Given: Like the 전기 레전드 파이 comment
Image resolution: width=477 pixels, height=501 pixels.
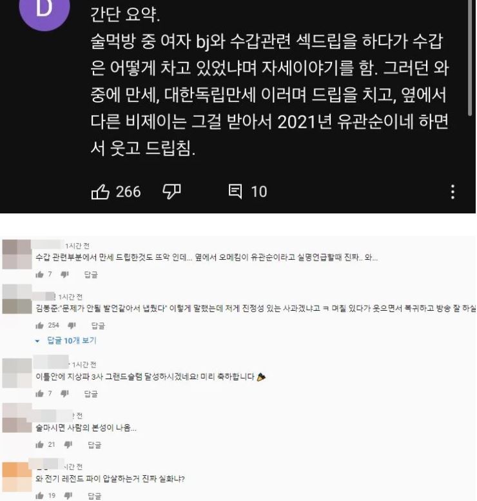Looking at the screenshot, I should click(39, 496).
